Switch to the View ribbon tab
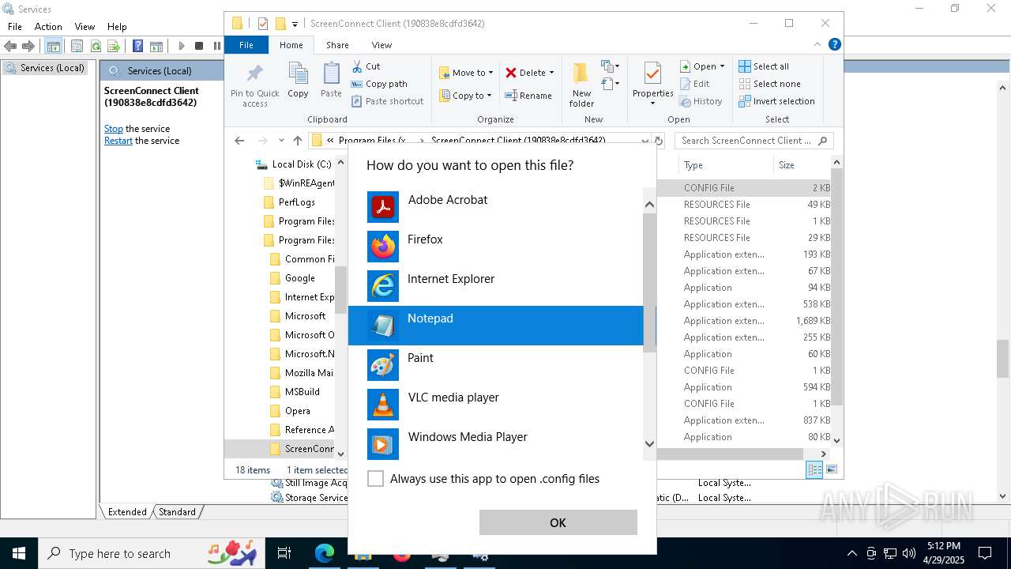The image size is (1011, 569). [381, 45]
